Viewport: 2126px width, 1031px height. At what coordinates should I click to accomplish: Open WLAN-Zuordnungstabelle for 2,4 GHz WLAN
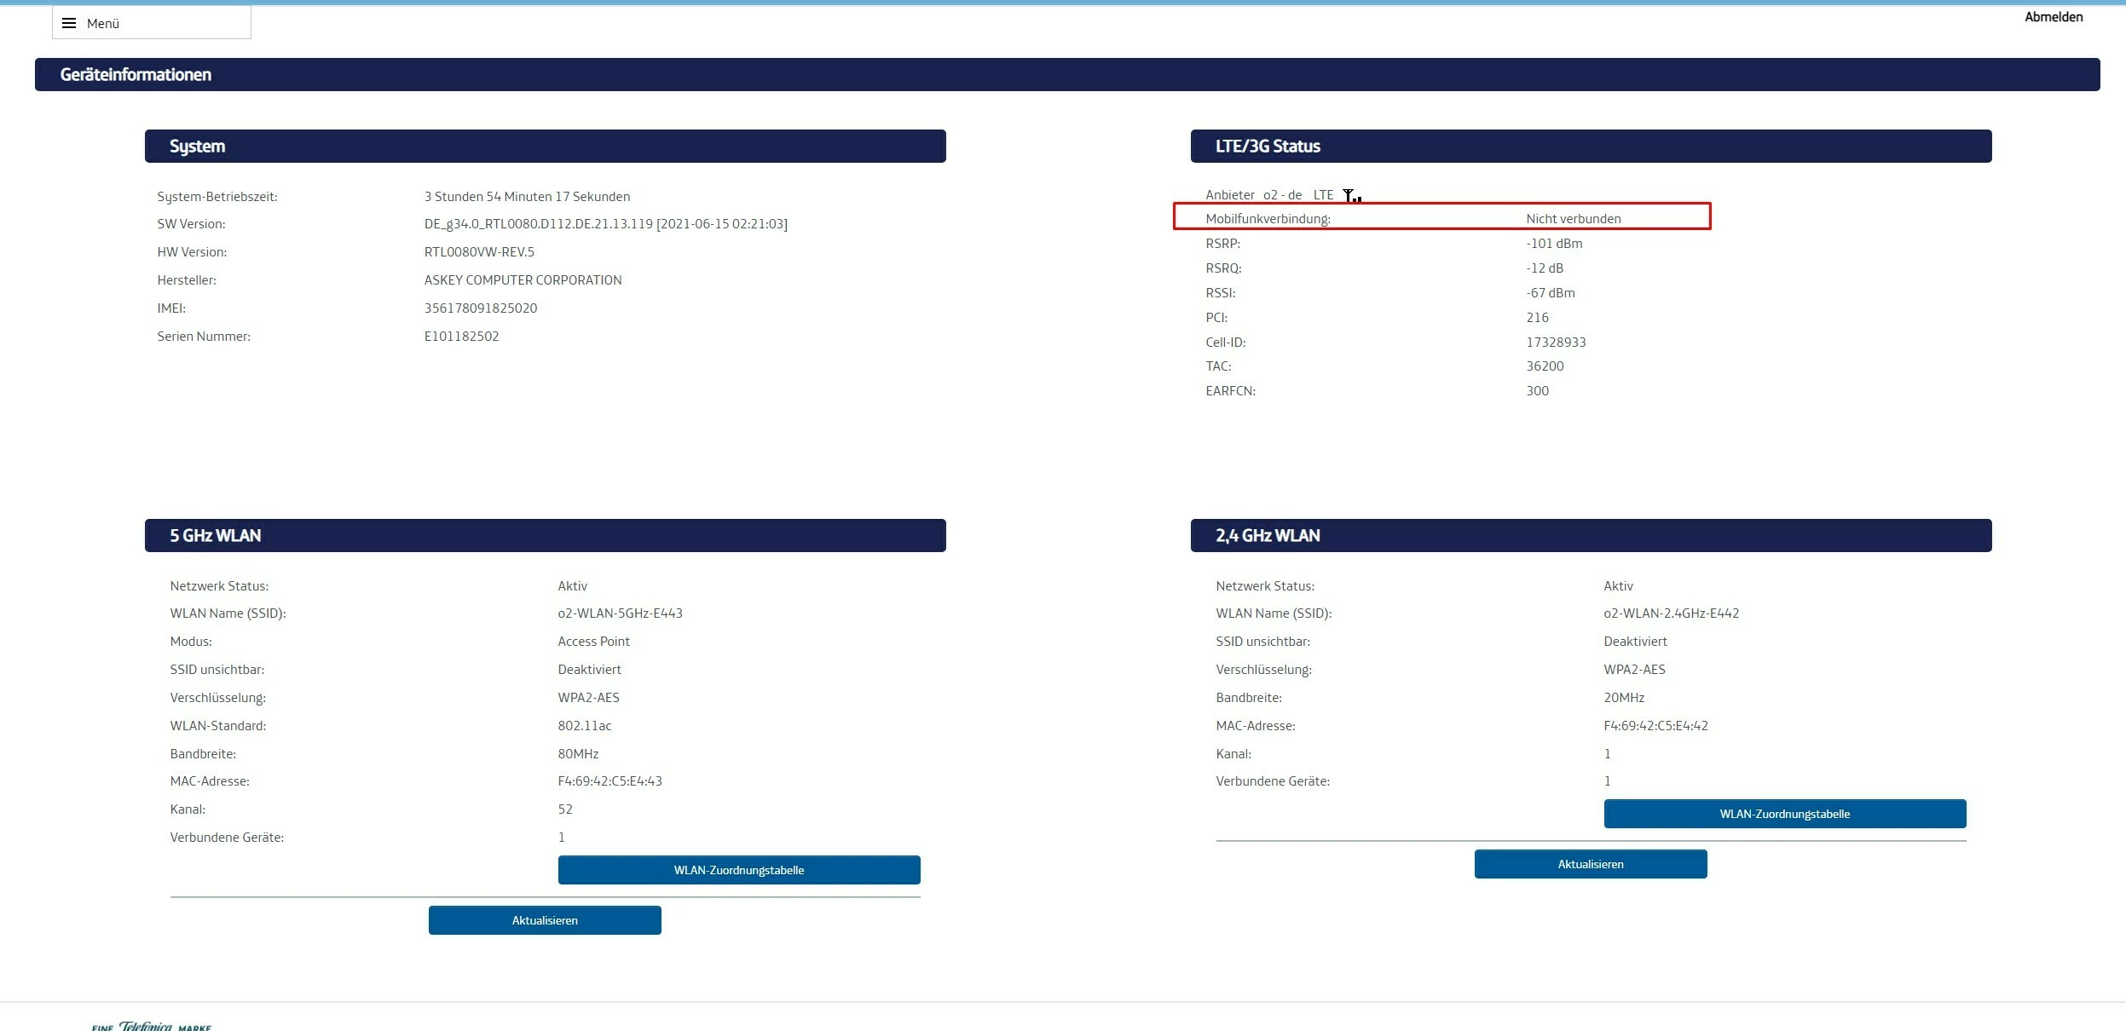[1784, 814]
